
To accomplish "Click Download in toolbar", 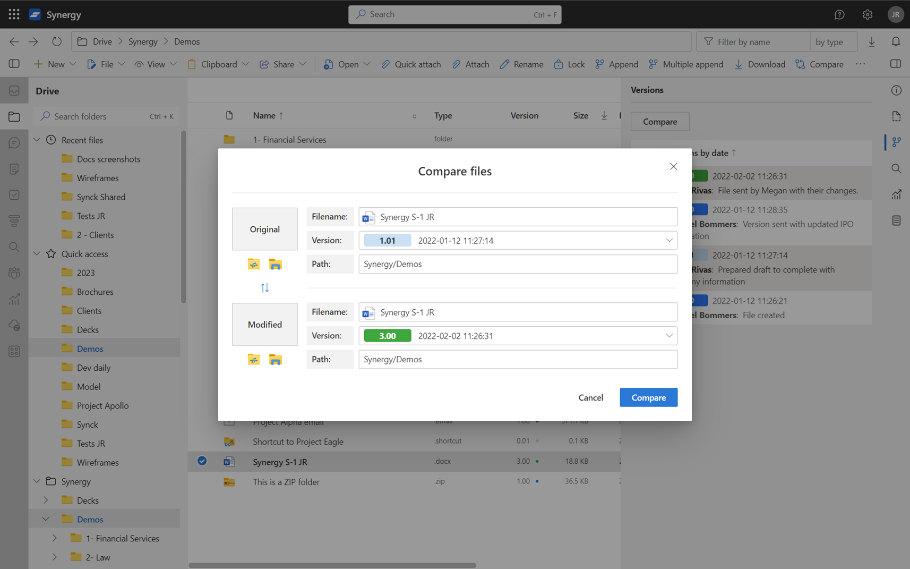I will tap(760, 64).
